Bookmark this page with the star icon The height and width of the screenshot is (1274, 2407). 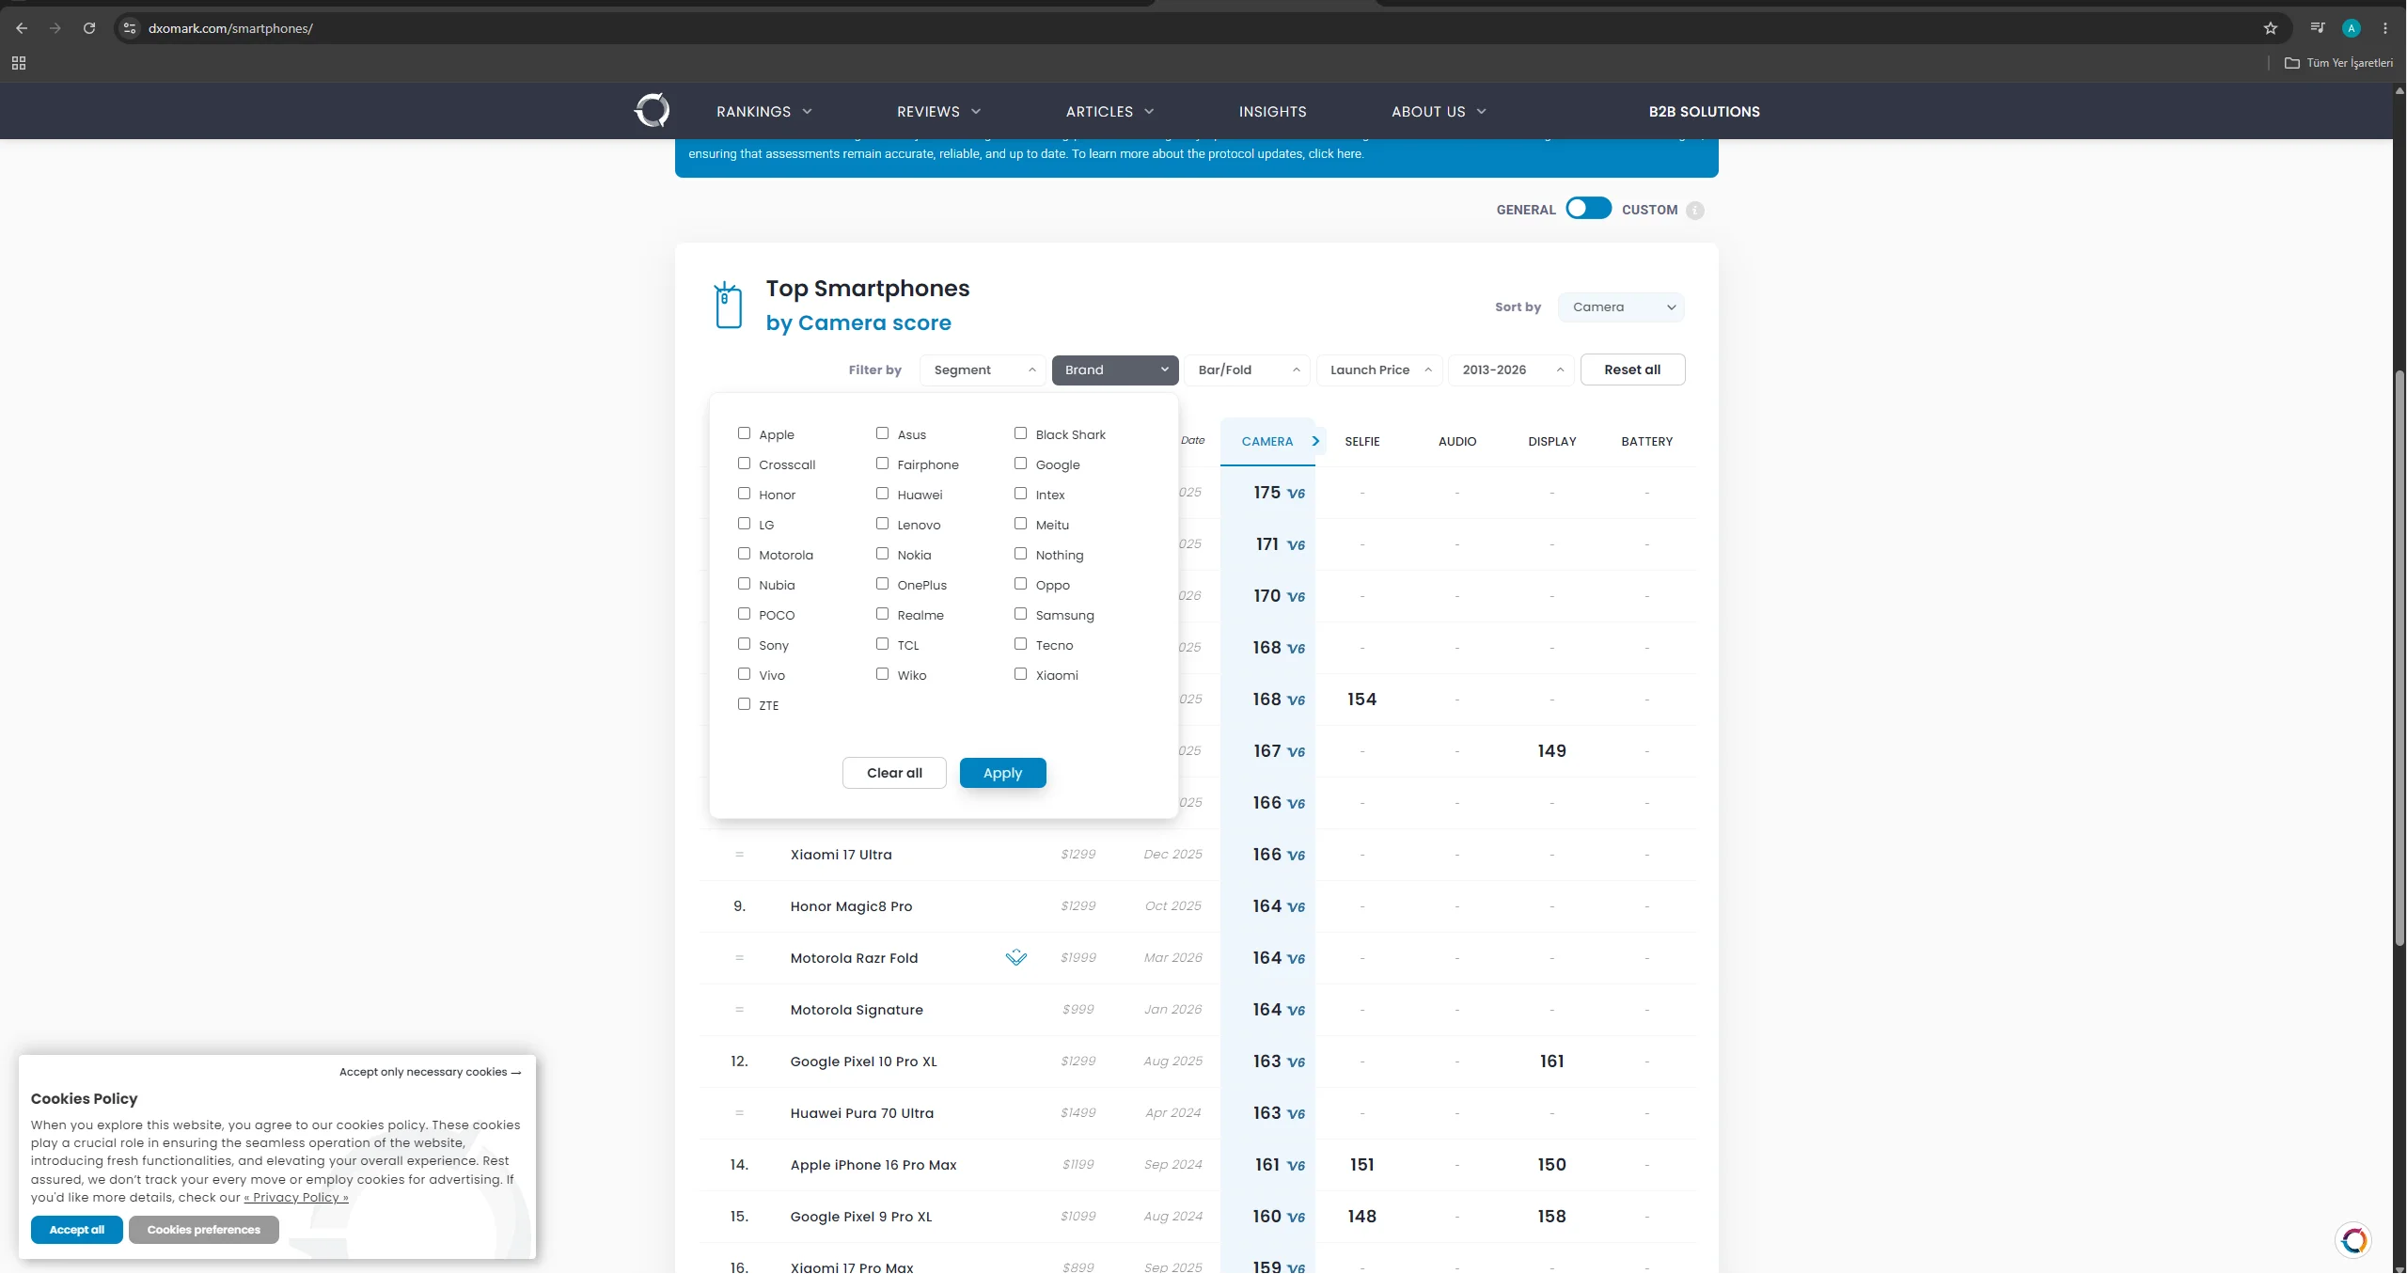[2271, 28]
